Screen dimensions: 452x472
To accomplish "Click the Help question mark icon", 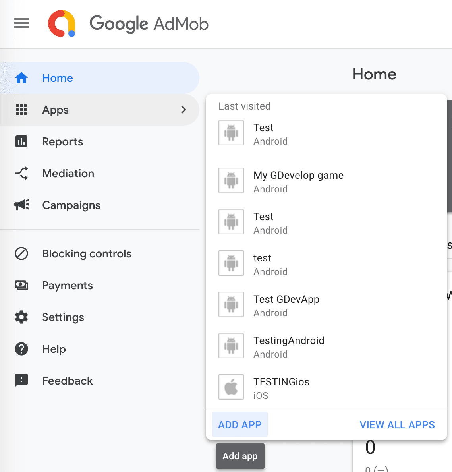I will (21, 349).
